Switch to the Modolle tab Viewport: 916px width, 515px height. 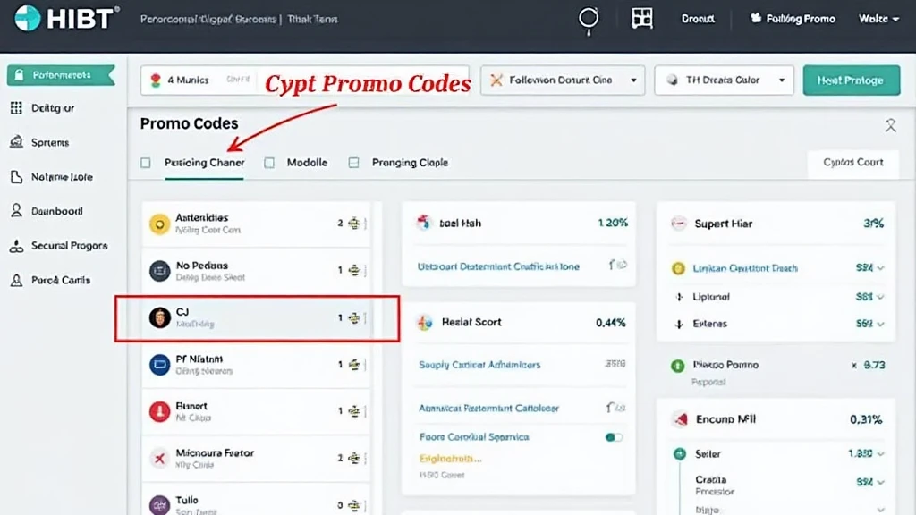tap(307, 163)
